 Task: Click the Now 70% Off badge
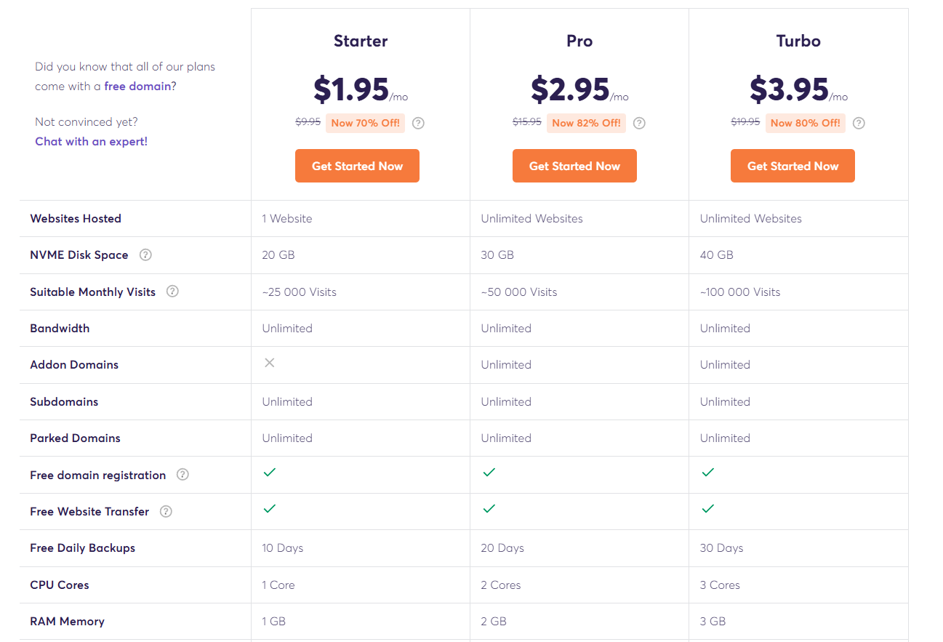pyautogui.click(x=365, y=123)
